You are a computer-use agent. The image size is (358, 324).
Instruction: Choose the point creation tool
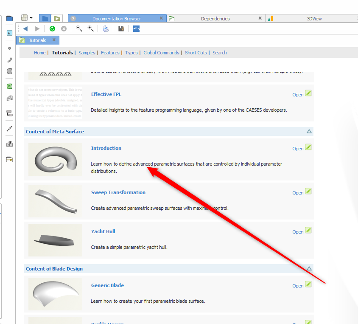click(9, 48)
